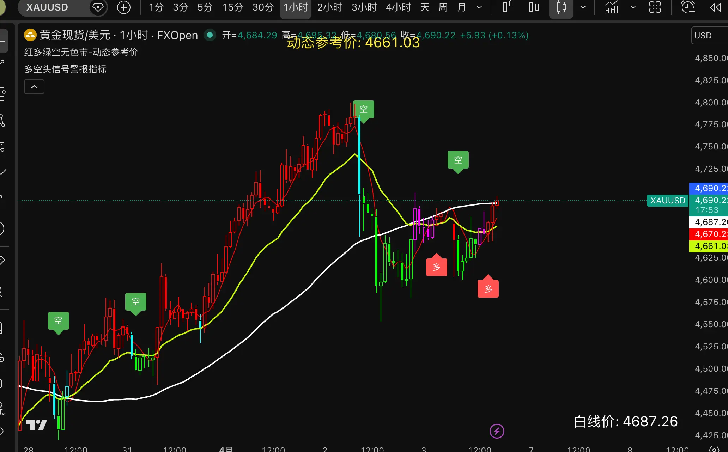Click the TradingView logo on chart
Image resolution: width=728 pixels, height=452 pixels.
pyautogui.click(x=37, y=424)
